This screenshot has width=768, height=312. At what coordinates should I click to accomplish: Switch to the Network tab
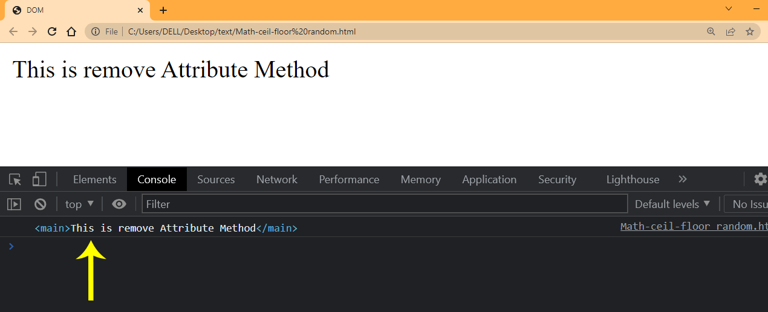click(x=276, y=180)
